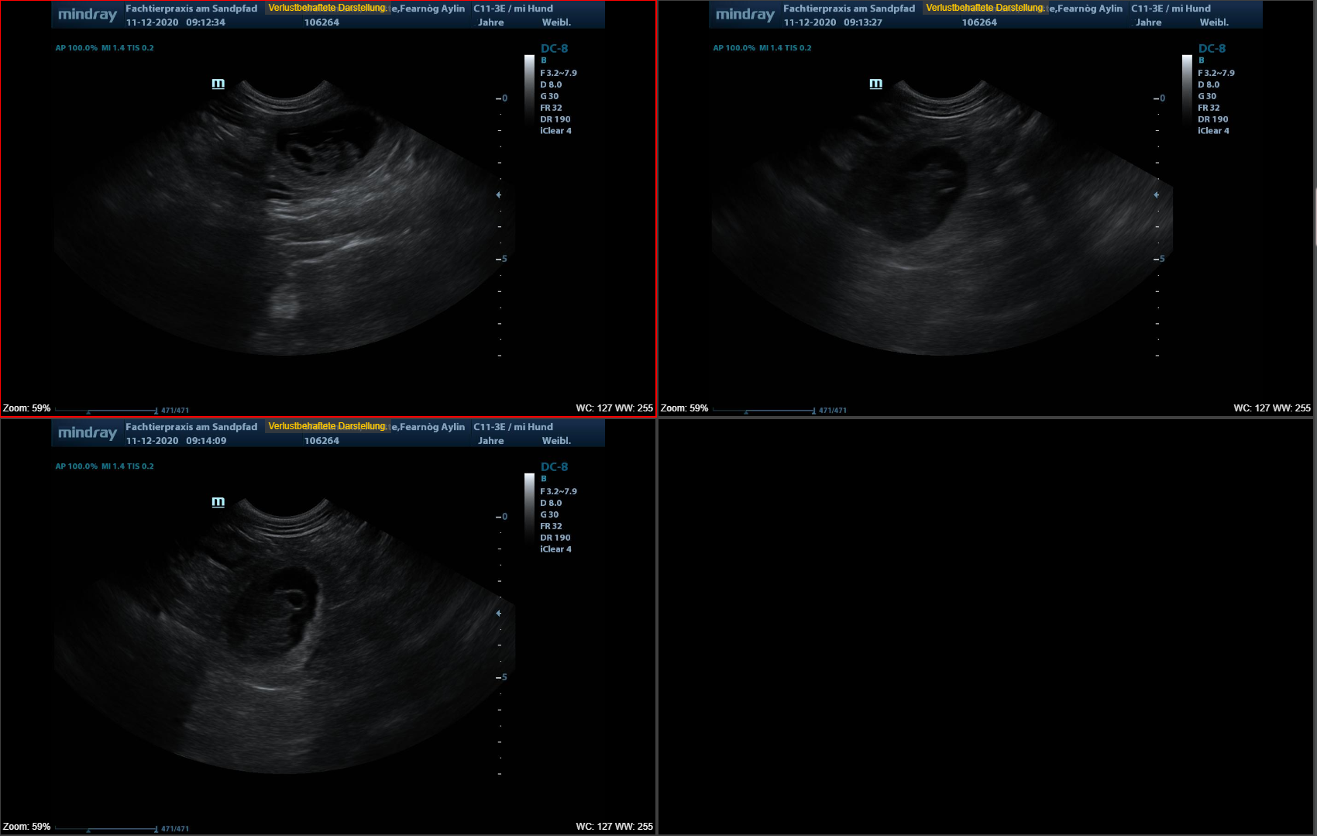
Task: Click the '5' depth mark in the 09:12:34 viewport
Action: (x=504, y=259)
